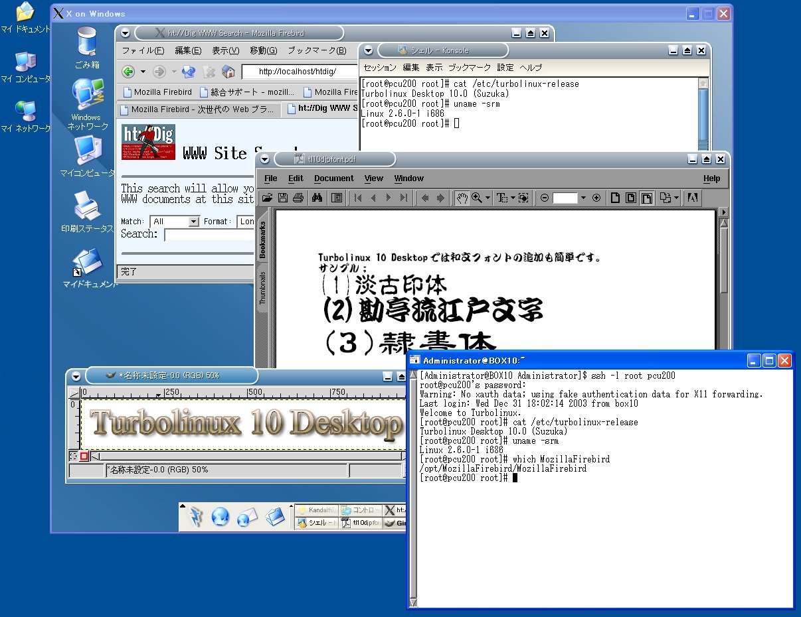The height and width of the screenshot is (617, 801).
Task: Click binoculars Find icon in PDF viewer
Action: tap(317, 198)
